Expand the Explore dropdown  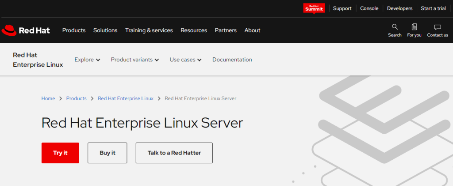click(87, 60)
